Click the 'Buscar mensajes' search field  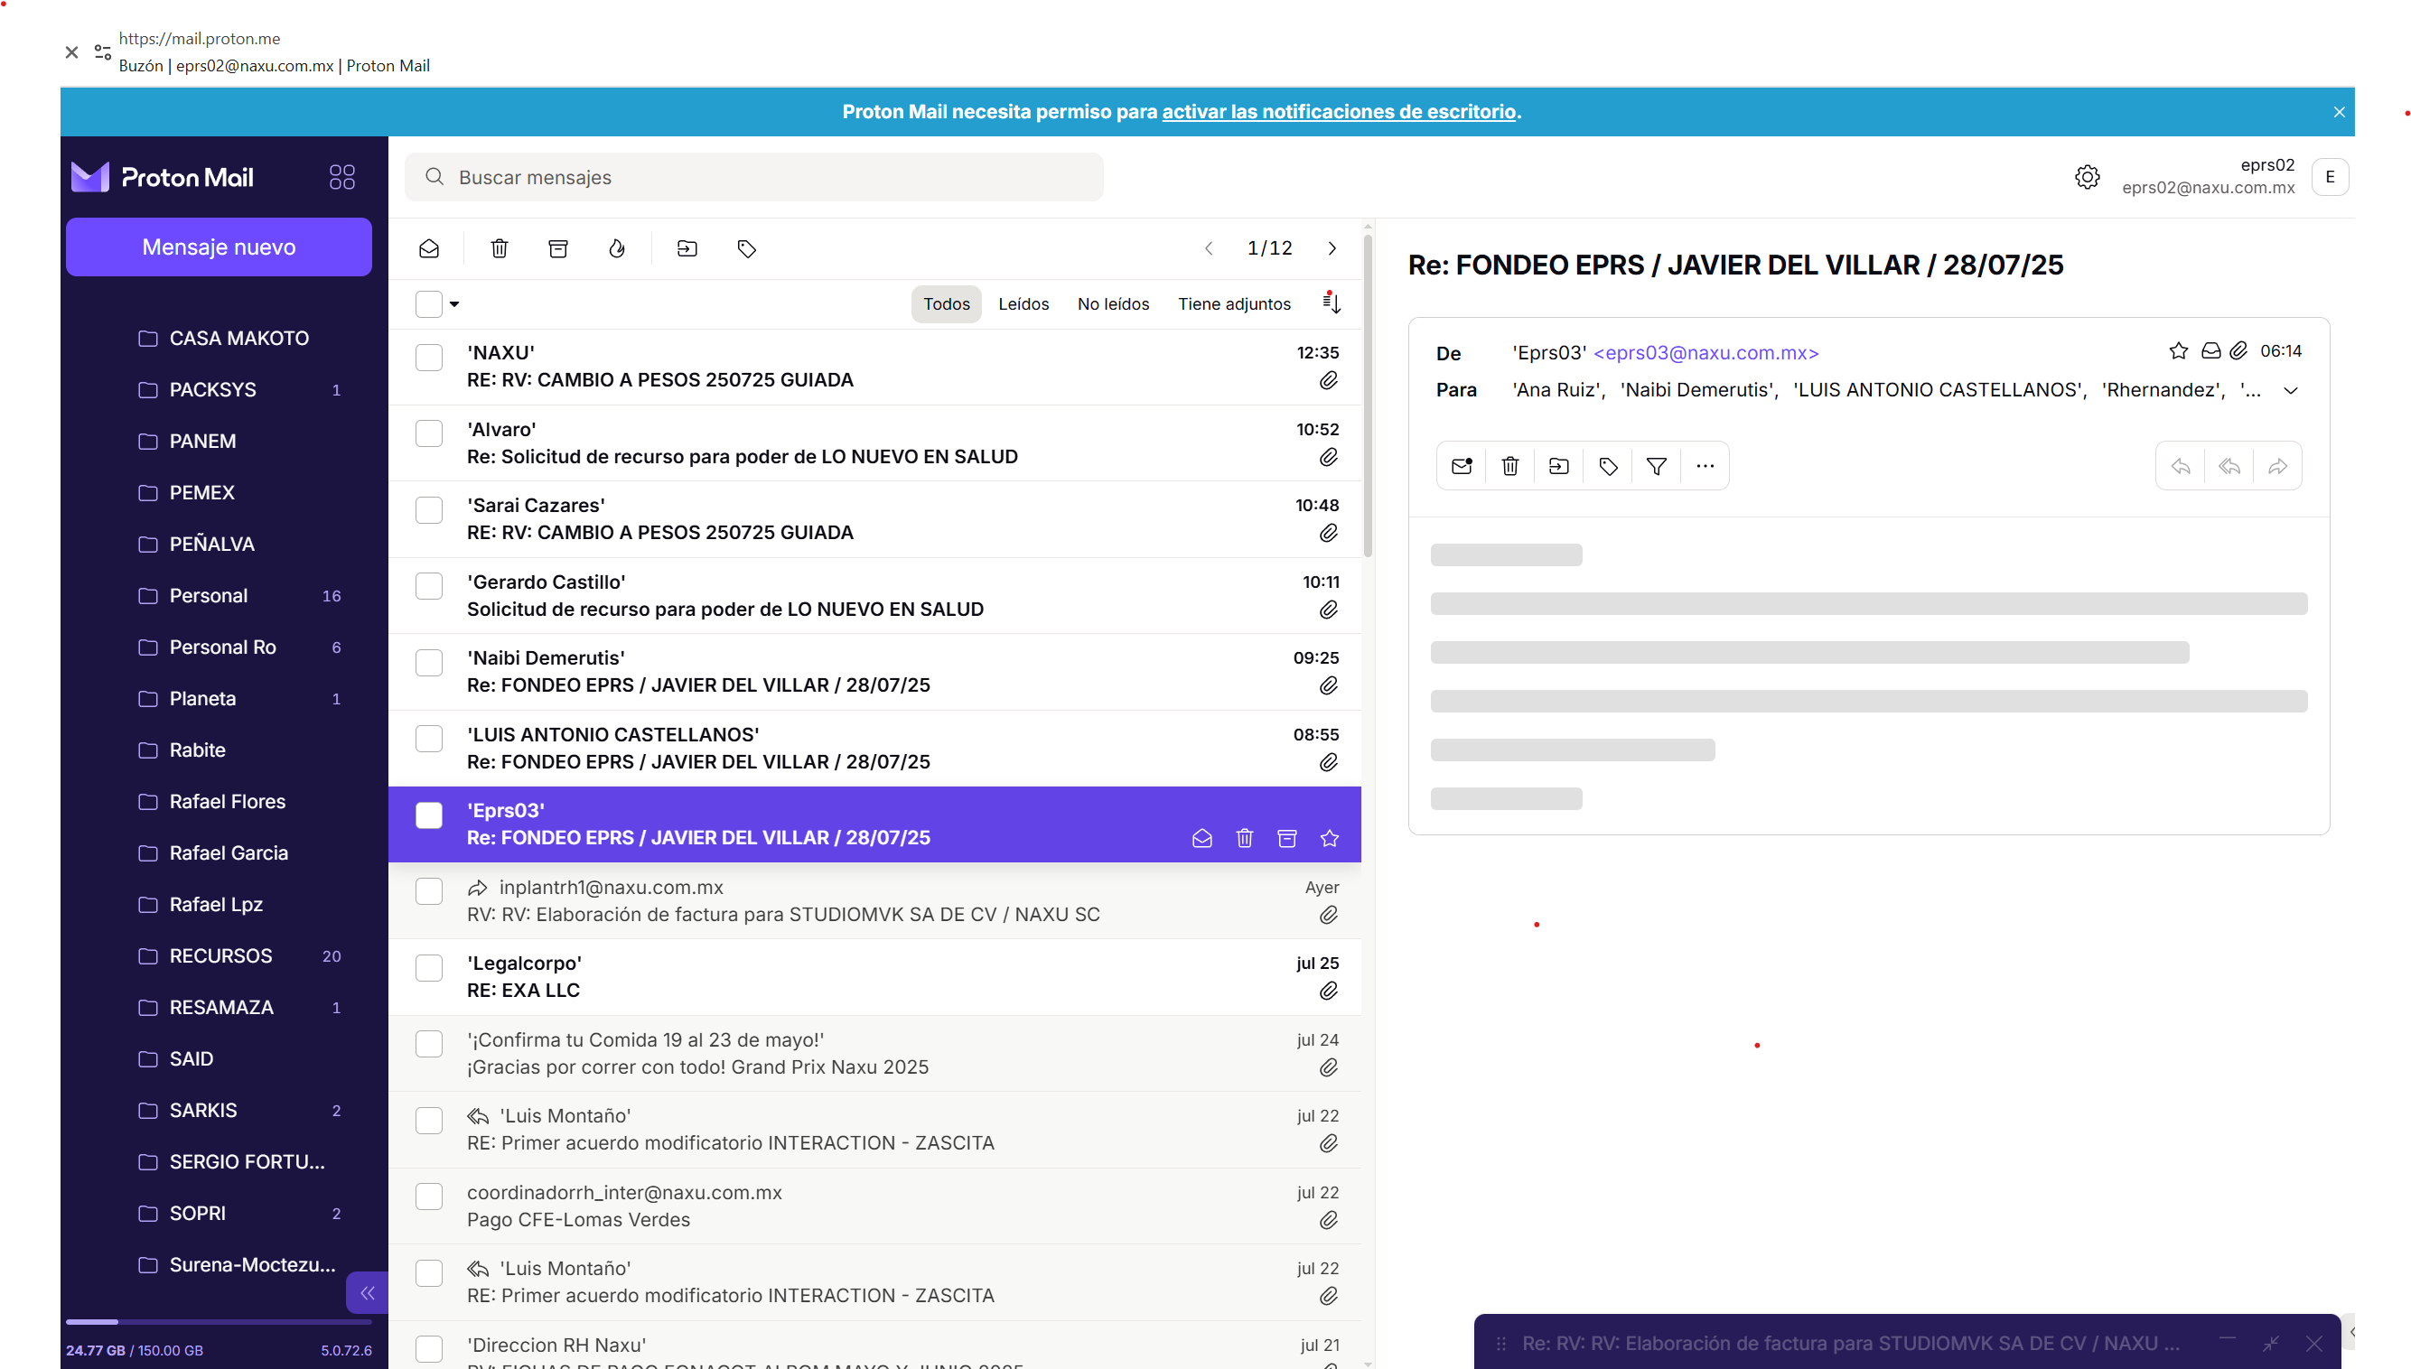point(752,177)
